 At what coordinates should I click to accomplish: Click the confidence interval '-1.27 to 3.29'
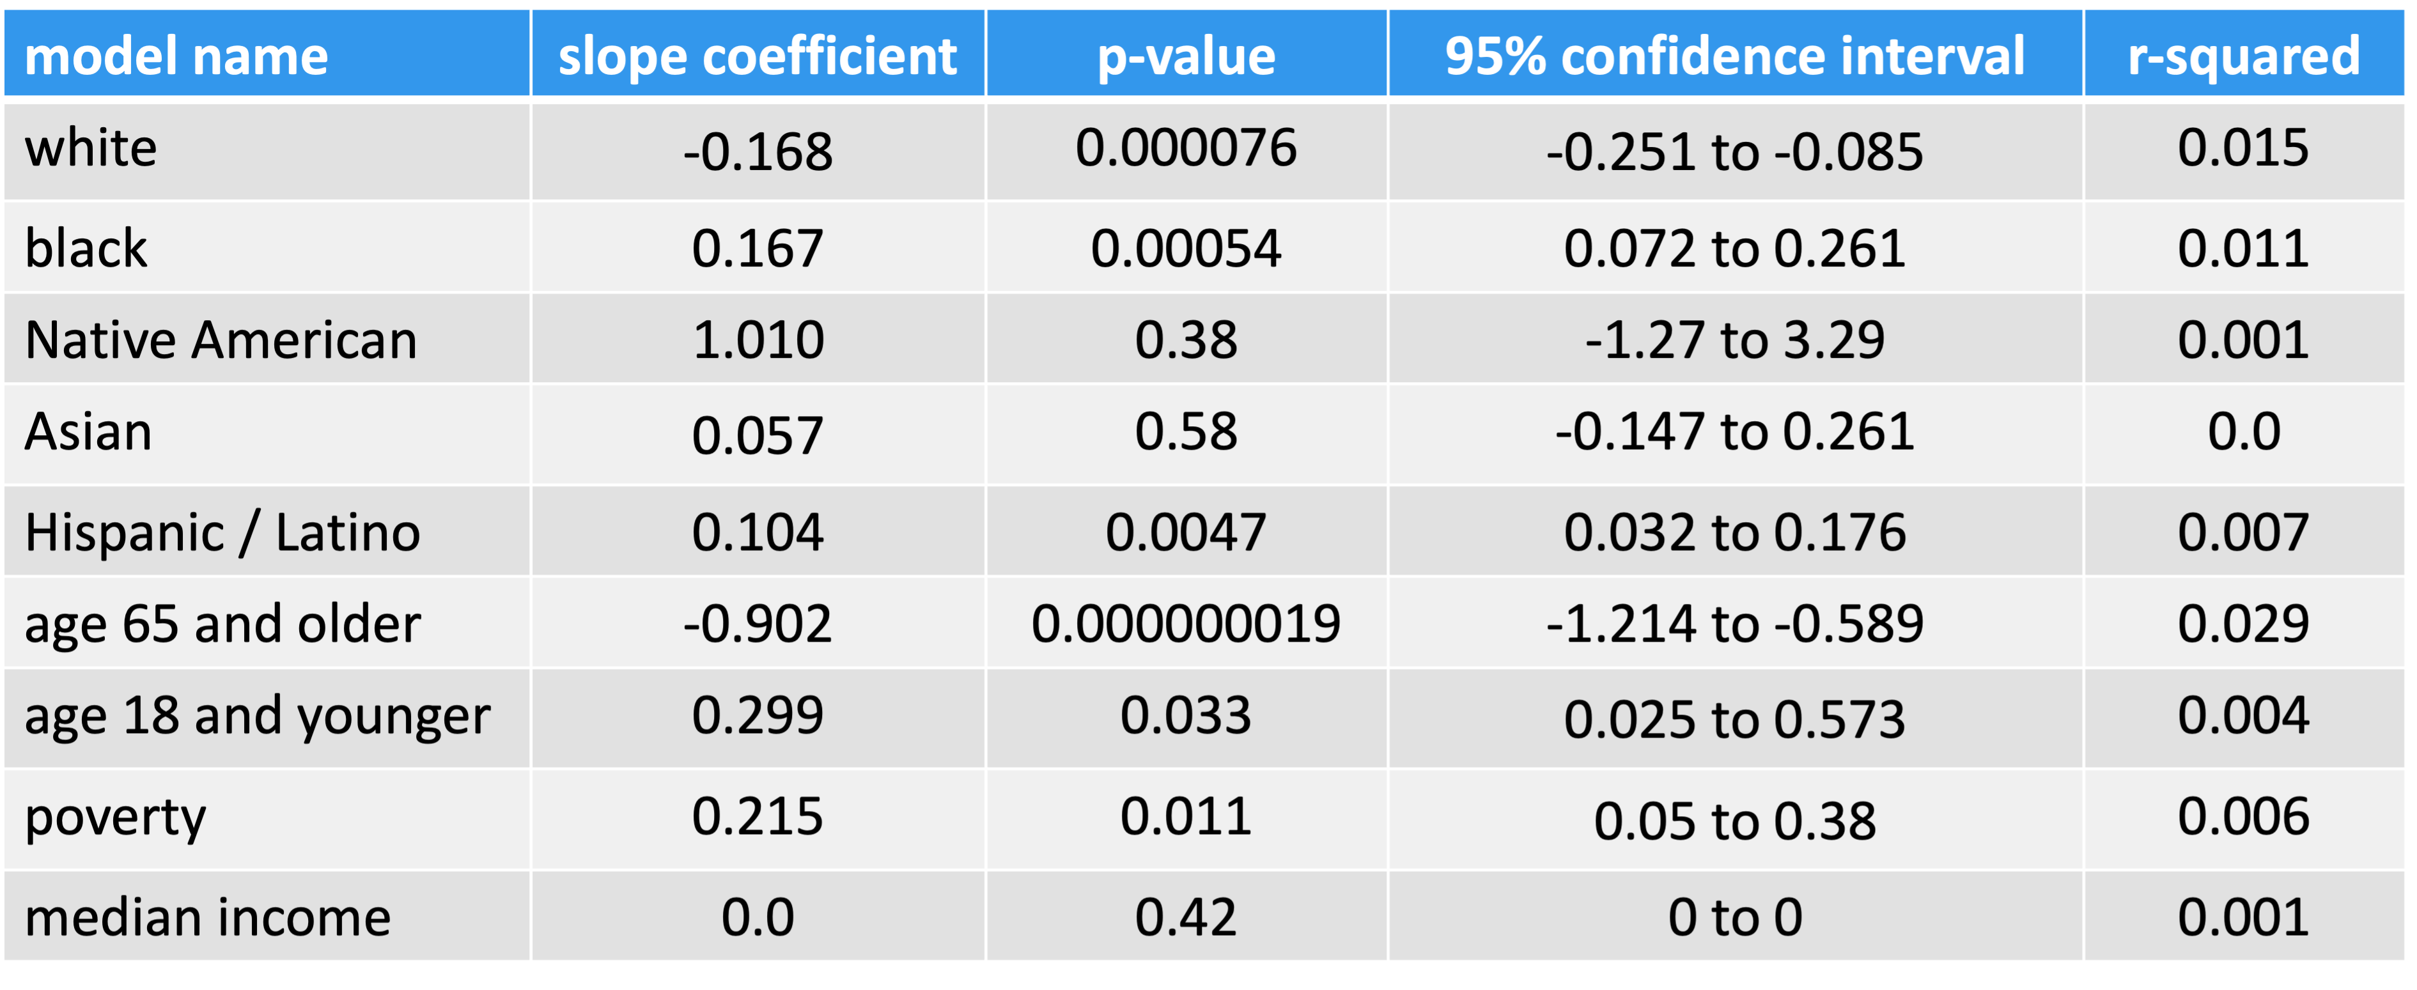[1734, 340]
